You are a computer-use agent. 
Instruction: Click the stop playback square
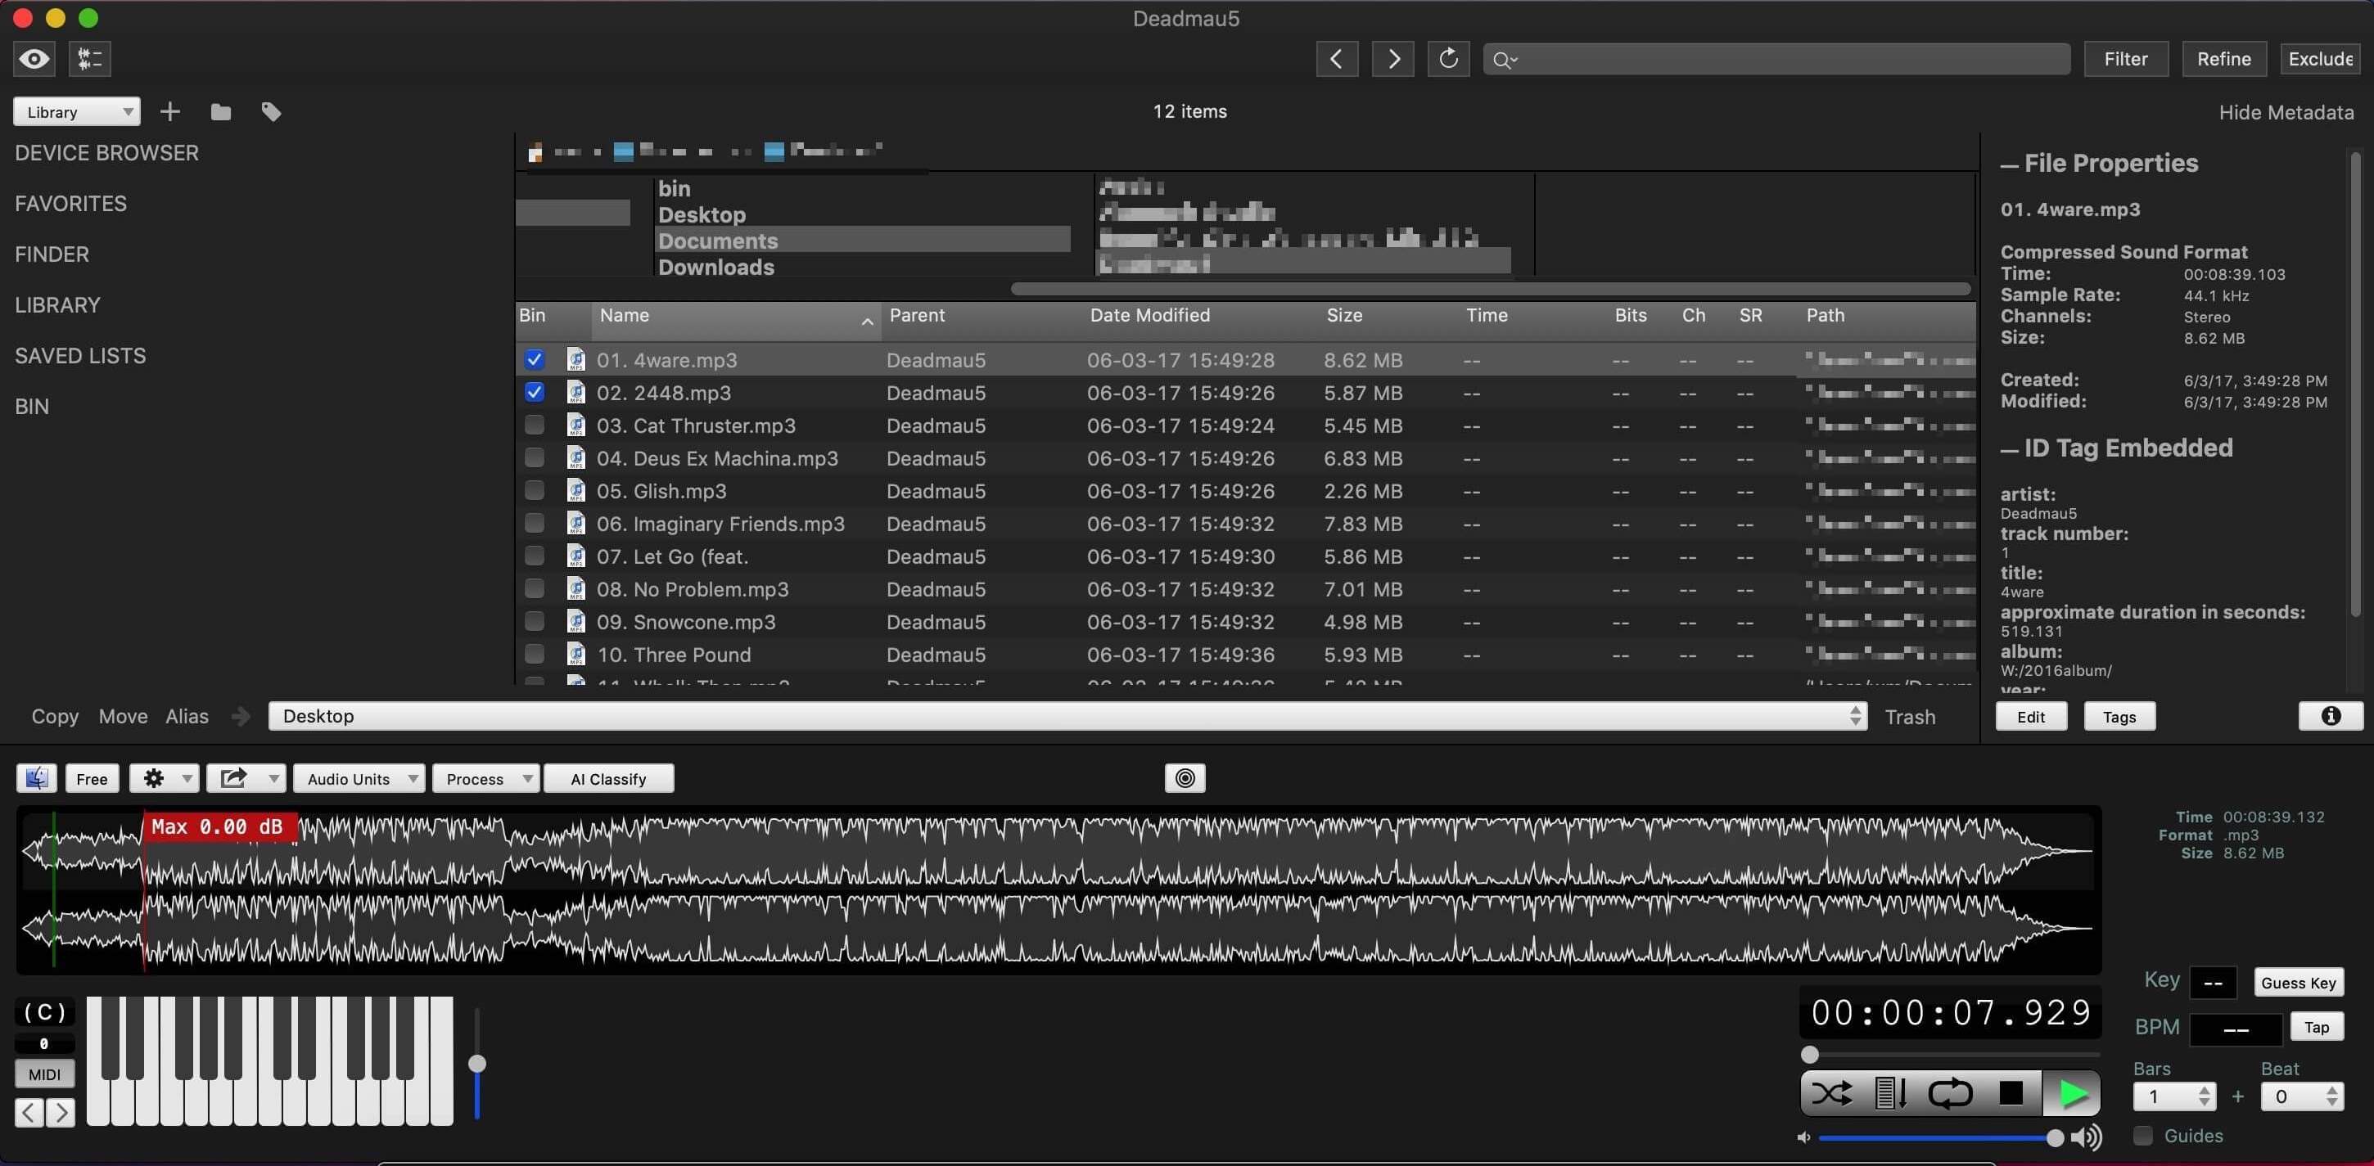click(x=2011, y=1093)
